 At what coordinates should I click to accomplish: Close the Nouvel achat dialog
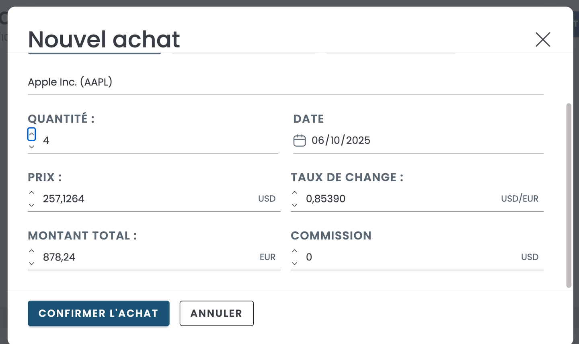coord(542,39)
